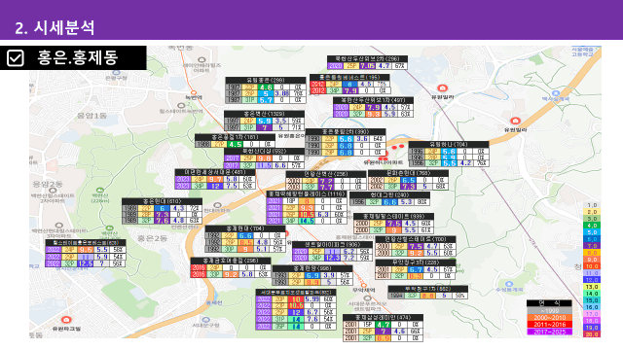This screenshot has height=350, width=623.
Task: Click the 16.0 price legend swatch
Action: tap(592, 307)
